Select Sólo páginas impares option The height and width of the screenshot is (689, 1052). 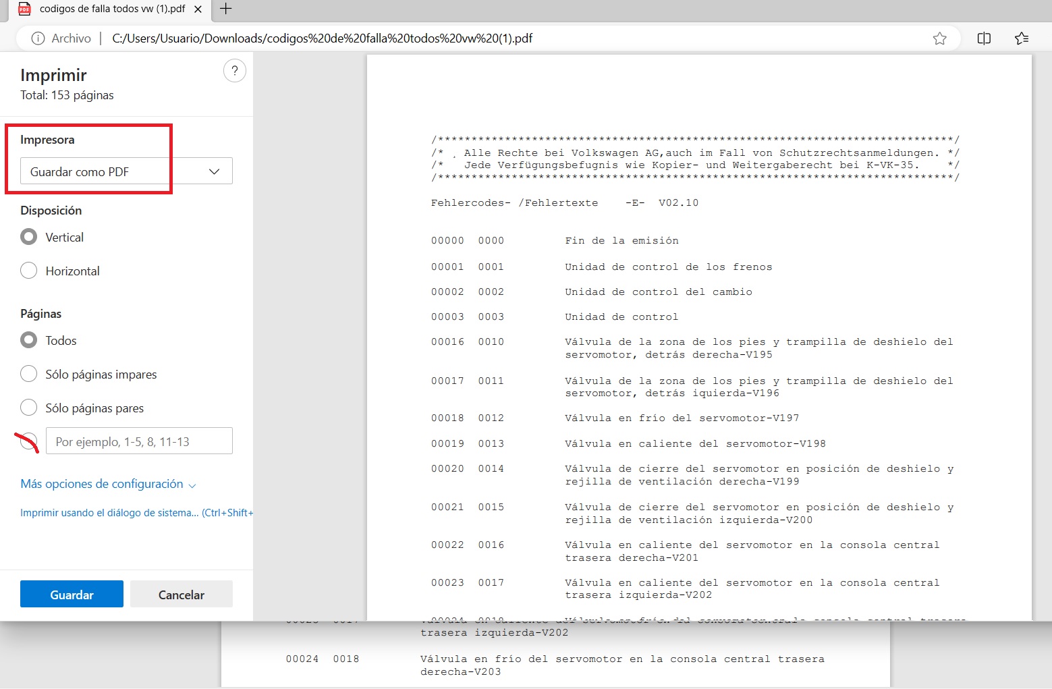coord(28,374)
